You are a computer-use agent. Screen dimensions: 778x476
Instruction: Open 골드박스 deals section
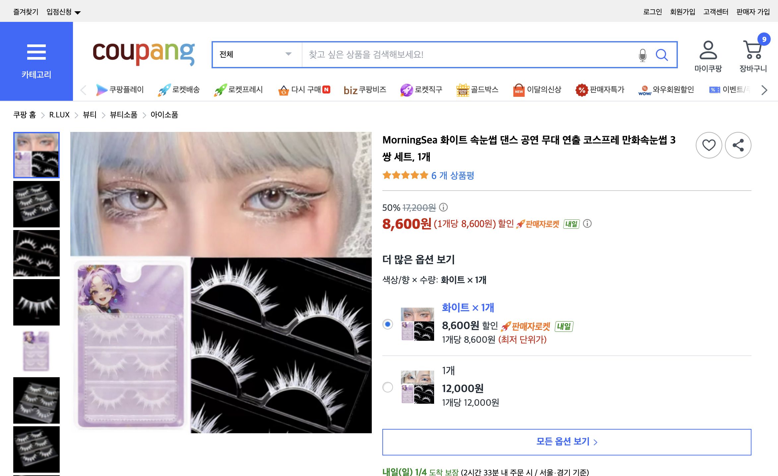point(478,89)
